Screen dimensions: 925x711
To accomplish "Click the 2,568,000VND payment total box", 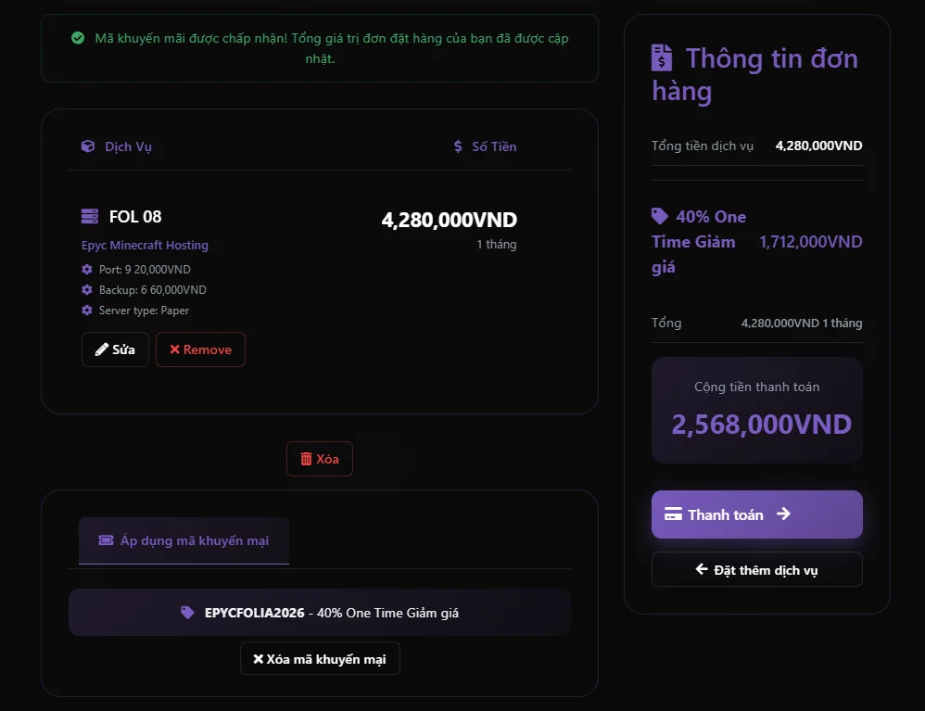I will (756, 411).
